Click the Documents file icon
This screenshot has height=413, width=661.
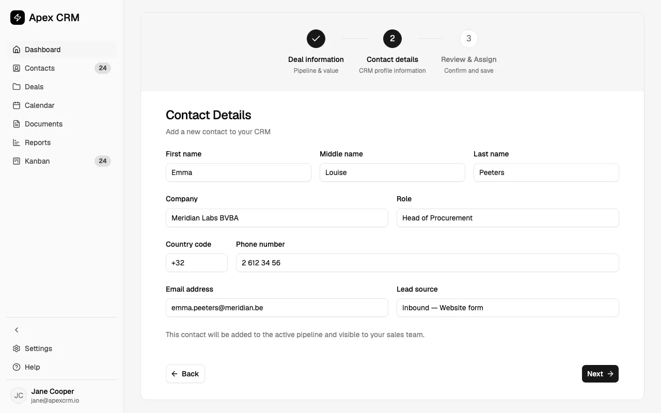click(17, 124)
